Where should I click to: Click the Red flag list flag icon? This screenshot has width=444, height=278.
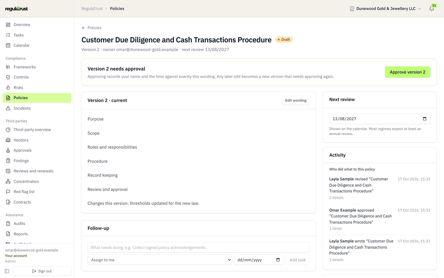(8, 192)
